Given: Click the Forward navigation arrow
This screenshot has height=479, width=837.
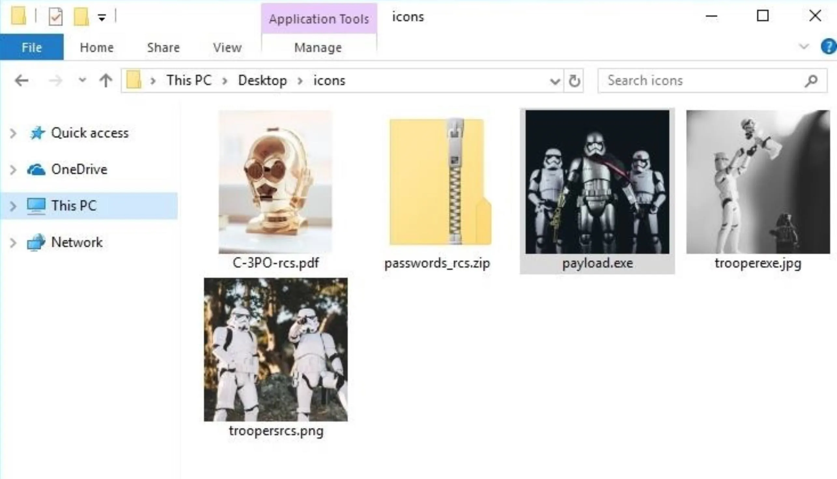Looking at the screenshot, I should pyautogui.click(x=55, y=80).
